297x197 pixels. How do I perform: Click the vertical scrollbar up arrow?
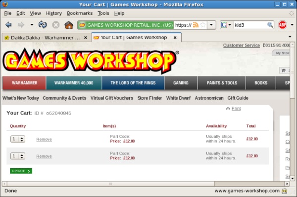[x=293, y=45]
